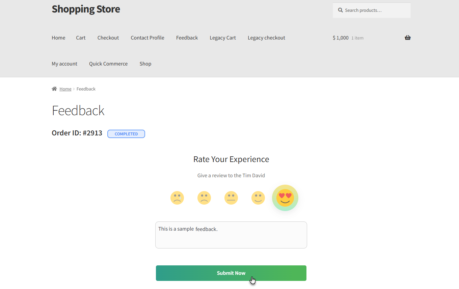Focus the Search products field
The width and height of the screenshot is (459, 289).
375,10
